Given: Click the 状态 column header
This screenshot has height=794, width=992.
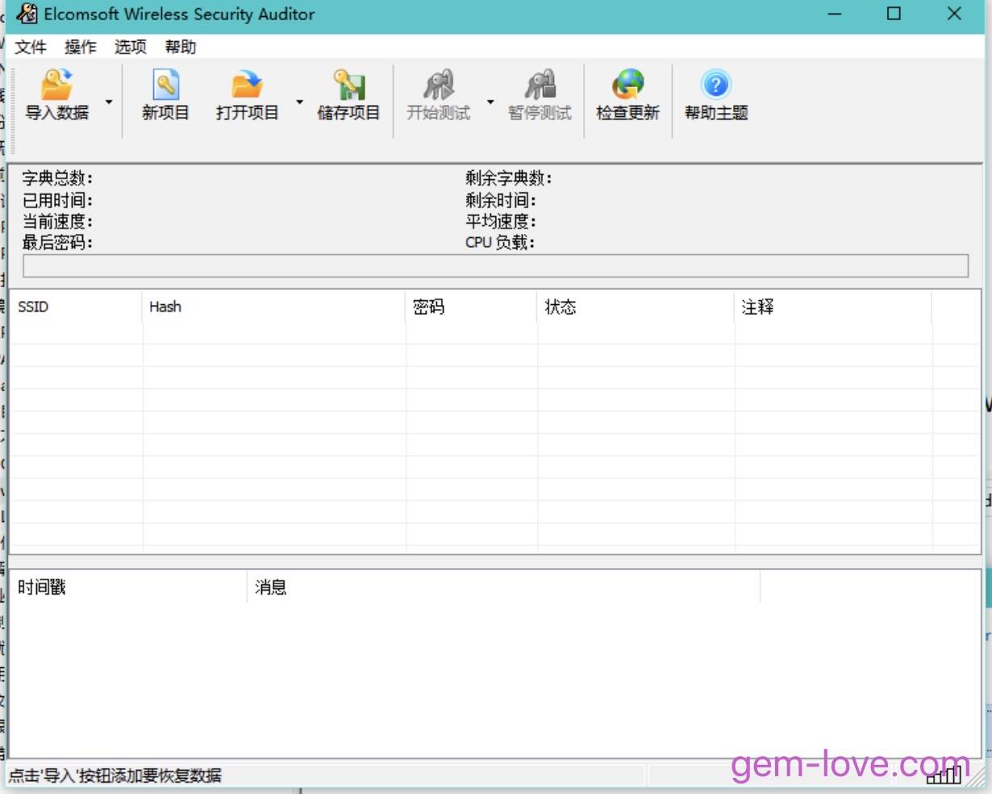Looking at the screenshot, I should (636, 307).
